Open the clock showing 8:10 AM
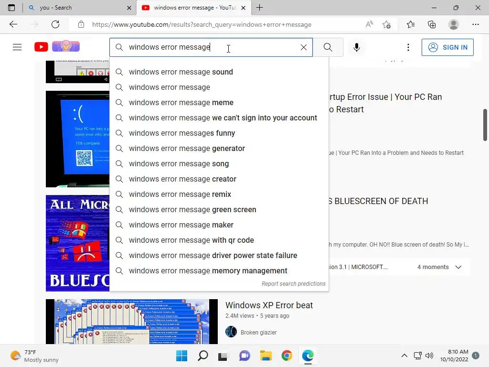Screen dimensions: 489x367 pyautogui.click(x=454, y=356)
